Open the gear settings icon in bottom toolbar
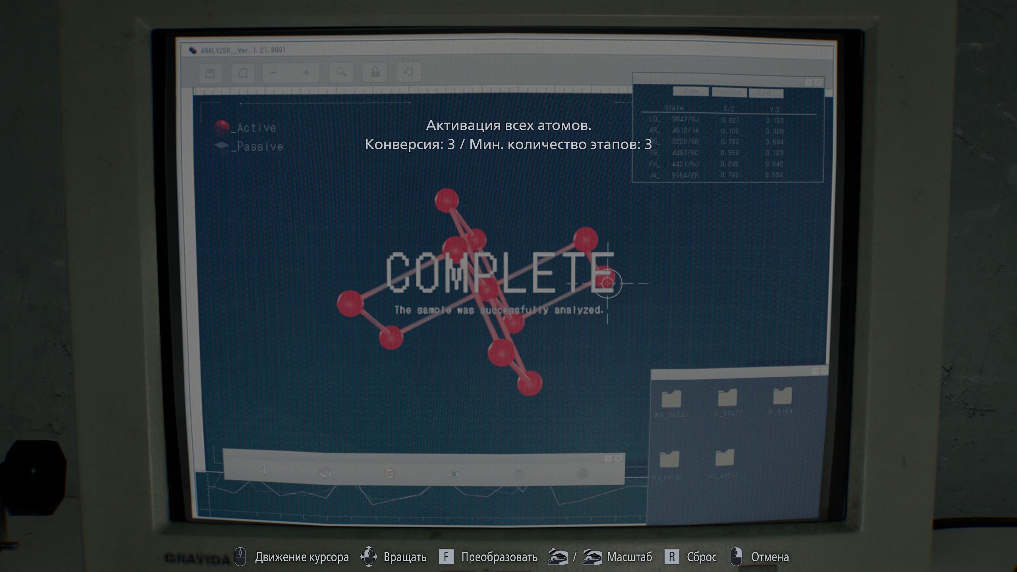This screenshot has height=572, width=1017. tap(582, 473)
